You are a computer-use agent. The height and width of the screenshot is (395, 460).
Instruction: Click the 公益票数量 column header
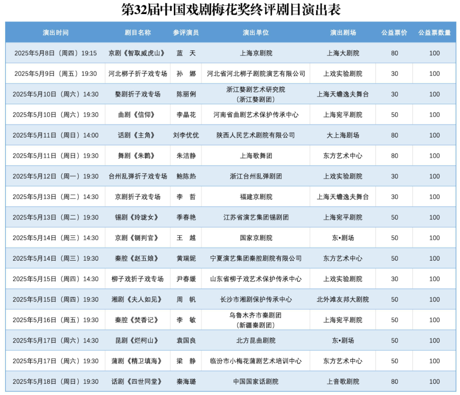click(434, 32)
